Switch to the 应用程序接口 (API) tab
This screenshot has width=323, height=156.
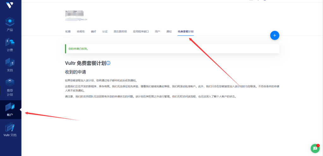tap(141, 32)
